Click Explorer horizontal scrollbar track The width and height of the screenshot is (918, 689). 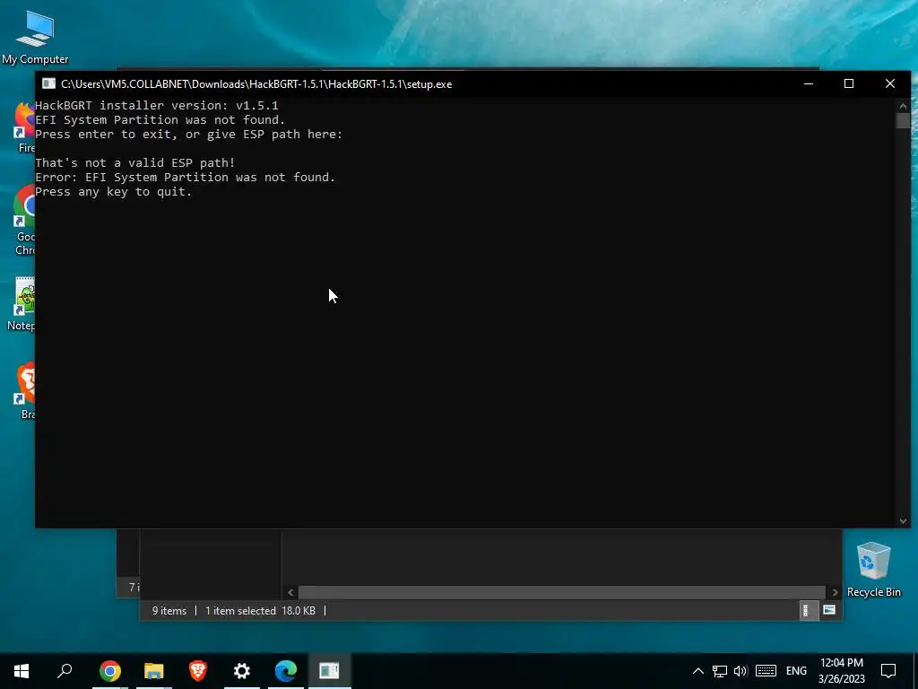click(562, 592)
